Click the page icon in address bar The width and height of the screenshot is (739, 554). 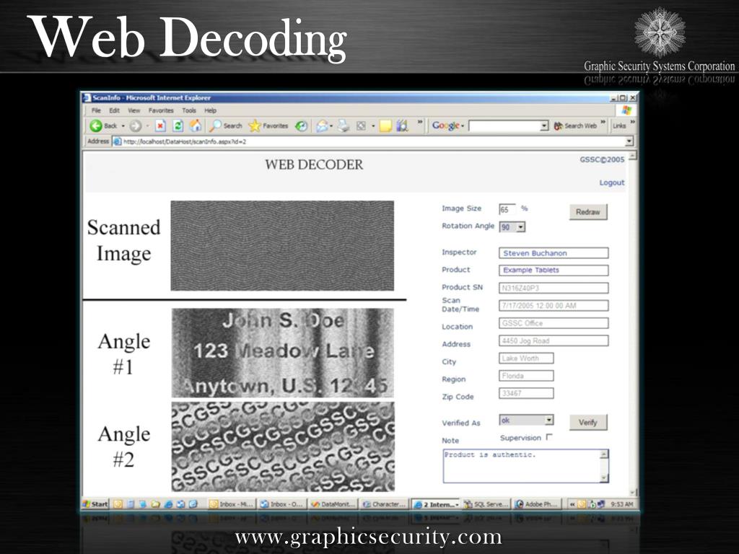click(118, 141)
